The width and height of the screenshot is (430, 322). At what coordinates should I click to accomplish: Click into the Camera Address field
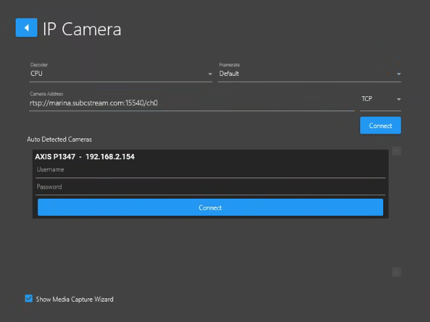pos(190,104)
